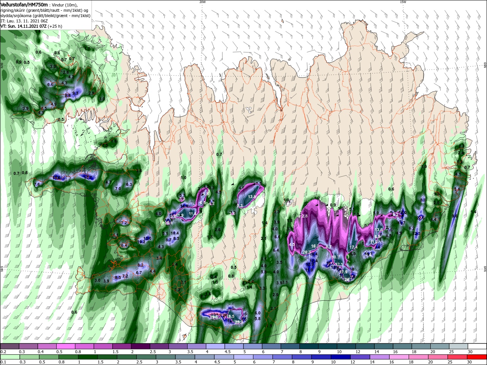The height and width of the screenshot is (365, 487).
Task: Click the dark purple 2 swatch in the top legend row
Action: (140, 346)
